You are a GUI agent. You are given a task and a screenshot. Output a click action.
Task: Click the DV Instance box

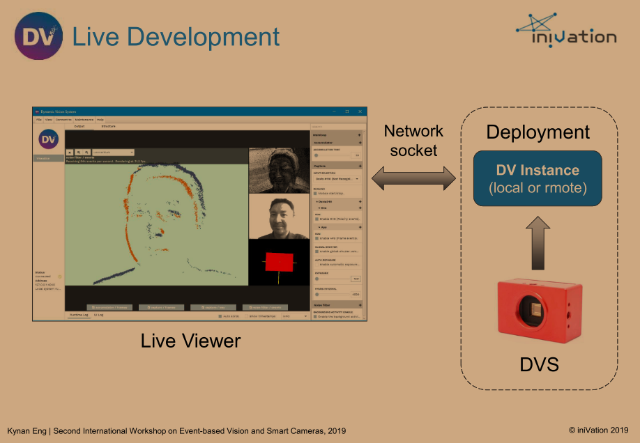[538, 178]
